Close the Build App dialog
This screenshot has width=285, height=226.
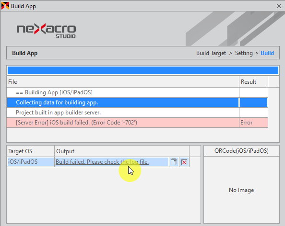click(279, 6)
